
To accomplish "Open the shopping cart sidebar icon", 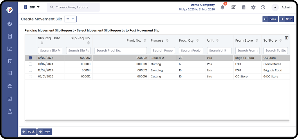I will (10, 61).
